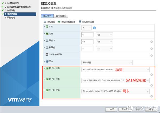This screenshot has height=113, width=160.
Task: Click Add network adapter (添加网络适配器)
Action: (66, 22)
